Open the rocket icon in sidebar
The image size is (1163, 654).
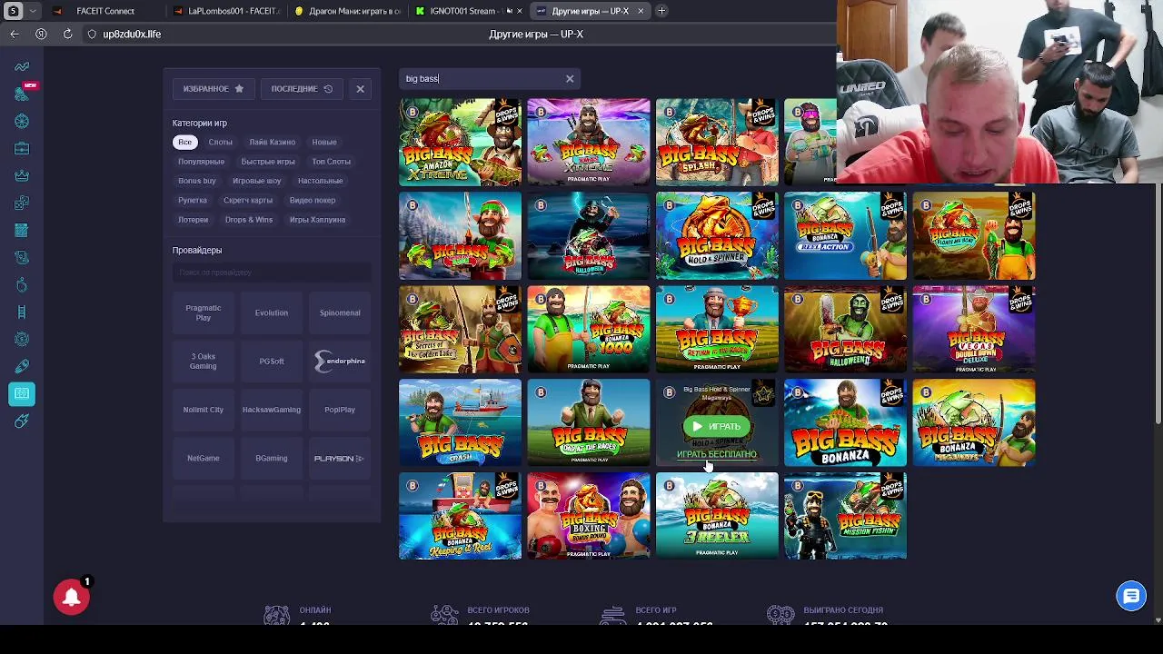(22, 366)
